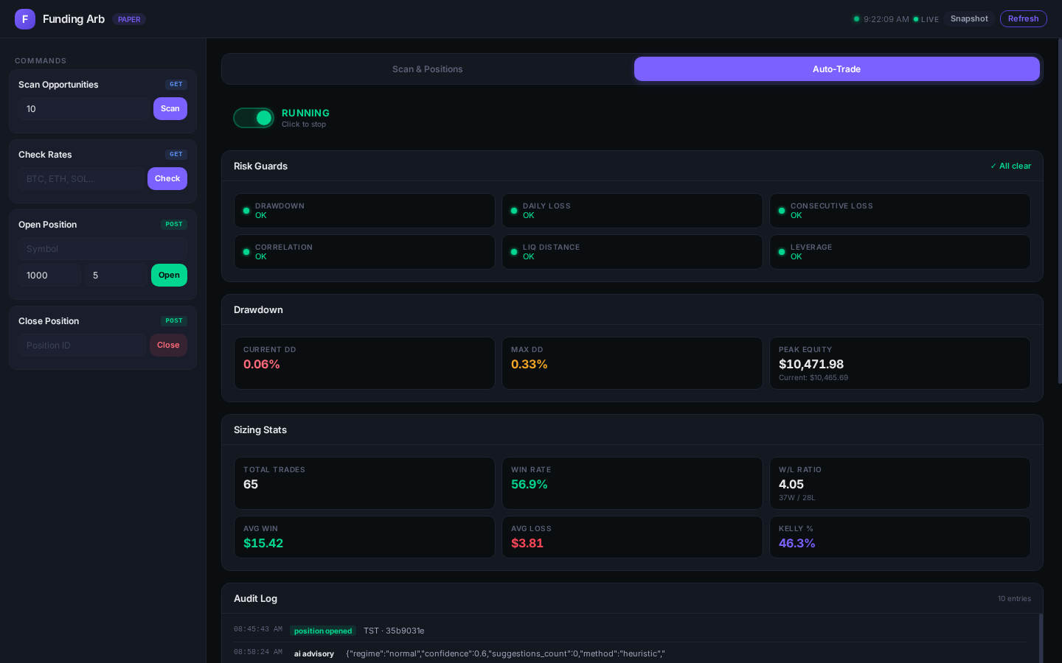Click the 'TST · 35b9031e' log entry
Screen dimensions: 1062x663
(394, 631)
